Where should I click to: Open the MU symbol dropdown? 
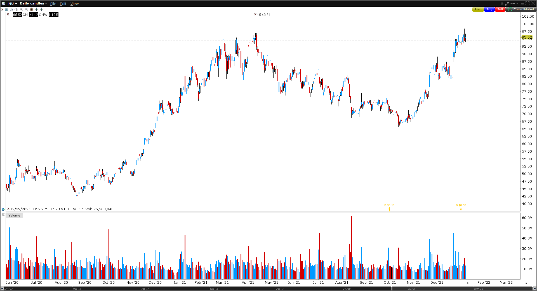coord(12,3)
